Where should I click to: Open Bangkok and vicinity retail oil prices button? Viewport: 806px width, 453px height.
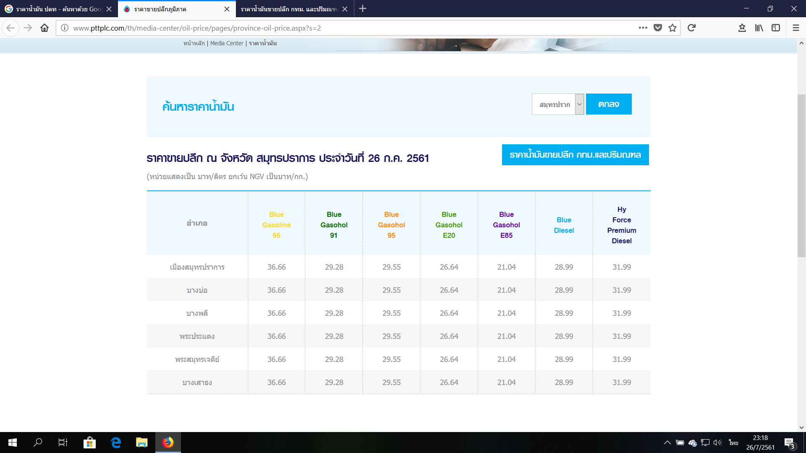(x=575, y=155)
